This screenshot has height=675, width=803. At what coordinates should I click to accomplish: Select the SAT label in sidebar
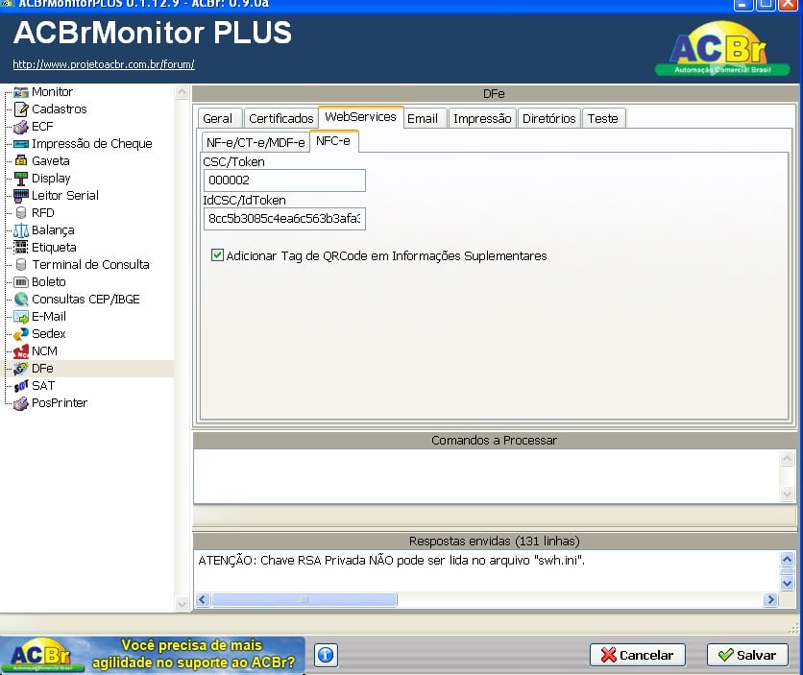43,386
